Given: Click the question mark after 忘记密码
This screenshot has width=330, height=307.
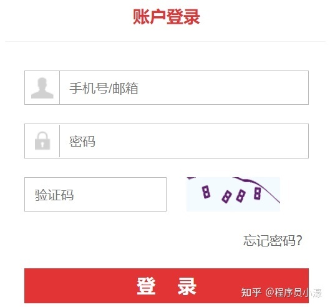Looking at the screenshot, I should [299, 240].
